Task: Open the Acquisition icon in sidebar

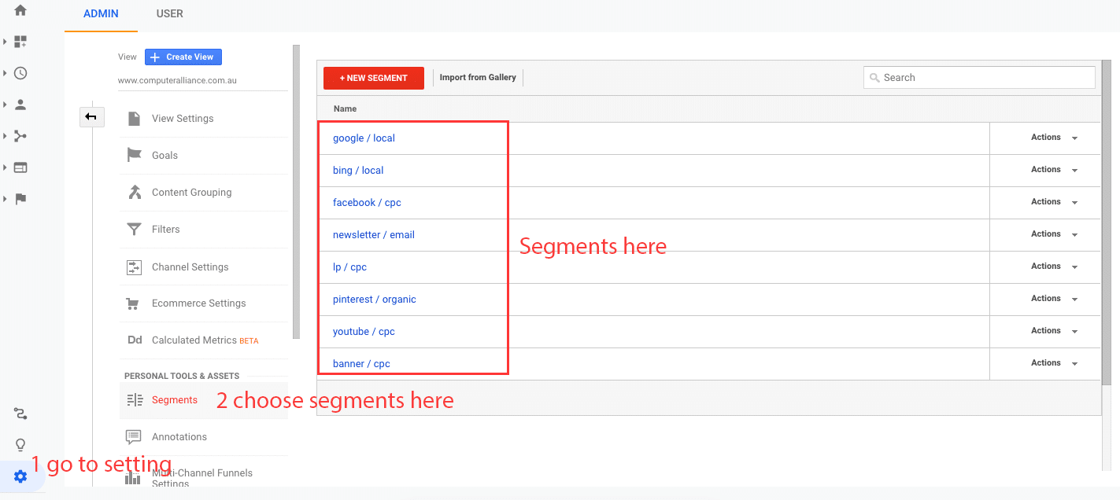Action: pos(20,136)
